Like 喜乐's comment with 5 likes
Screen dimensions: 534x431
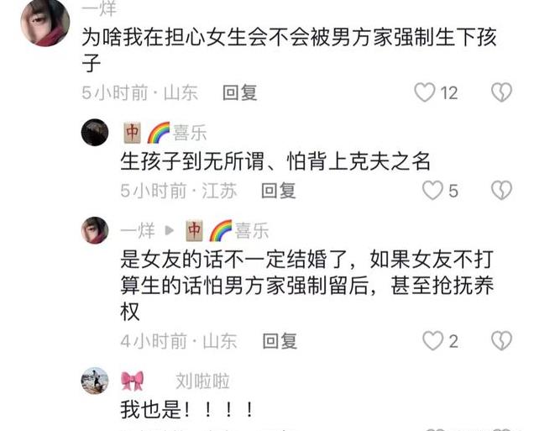(432, 190)
